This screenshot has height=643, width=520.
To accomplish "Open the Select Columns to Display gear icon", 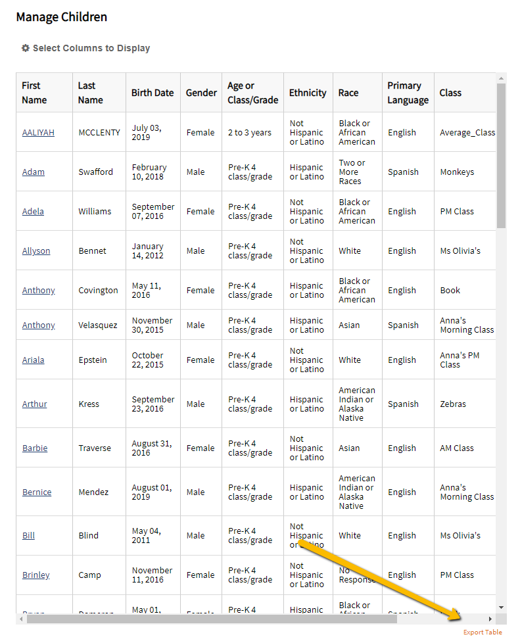I will click(x=25, y=48).
